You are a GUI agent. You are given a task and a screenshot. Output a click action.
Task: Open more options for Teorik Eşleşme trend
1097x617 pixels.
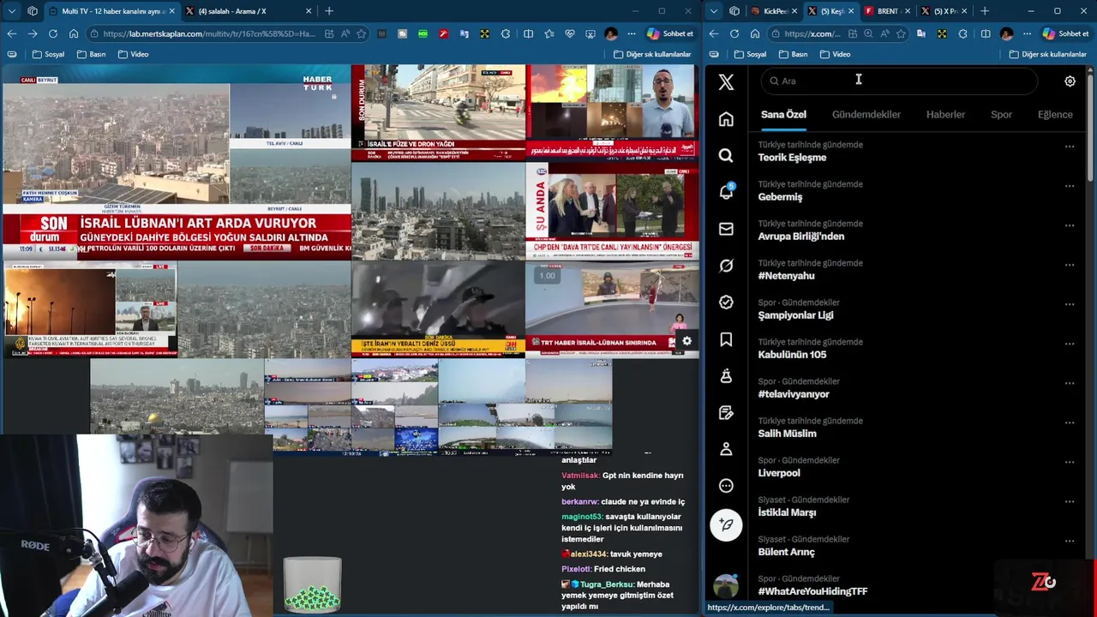tap(1070, 147)
